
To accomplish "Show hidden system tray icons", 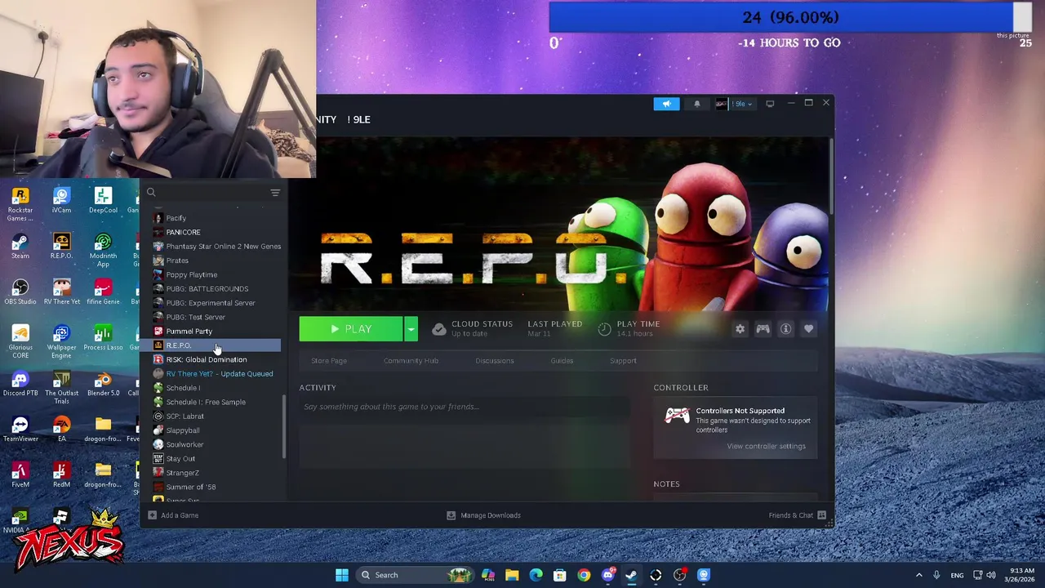I will [x=918, y=575].
